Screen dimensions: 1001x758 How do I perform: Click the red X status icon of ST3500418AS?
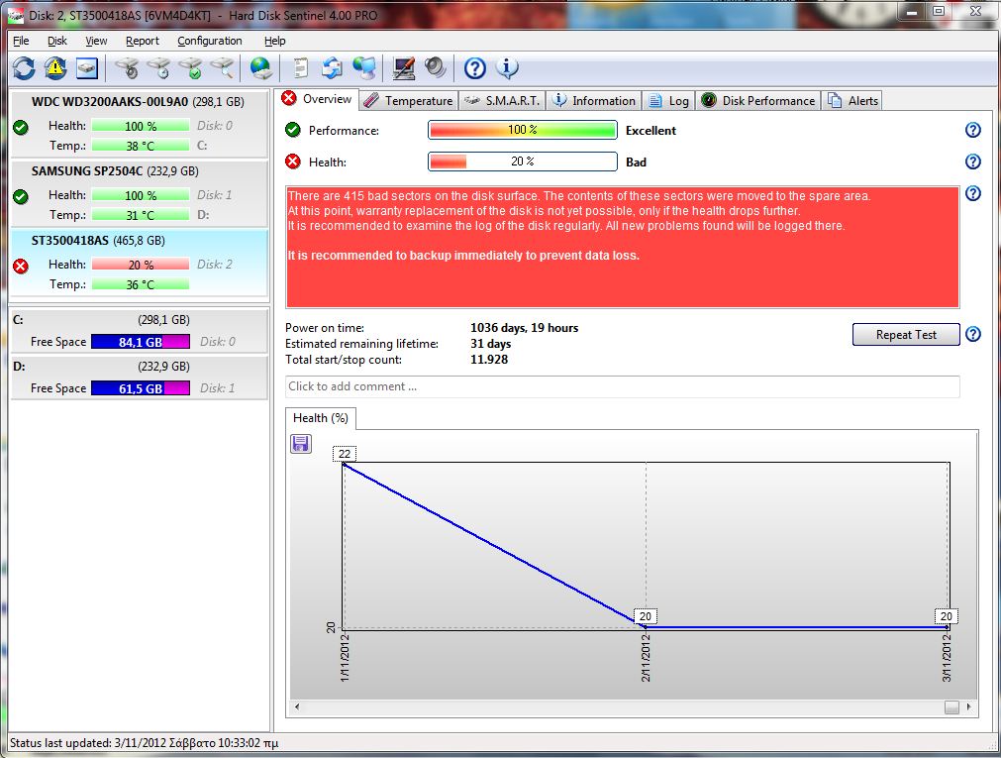coord(21,267)
